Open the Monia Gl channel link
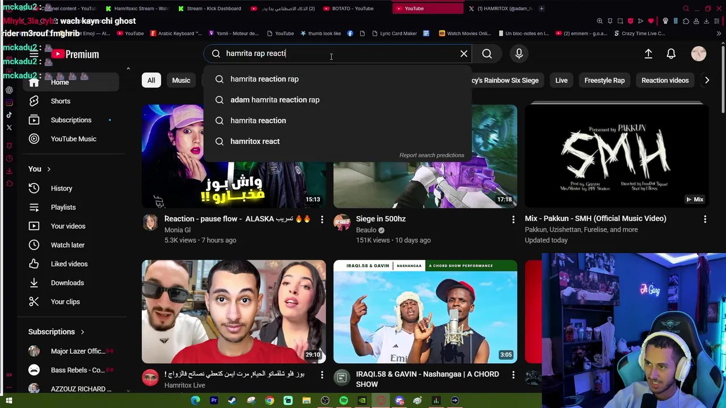The image size is (726, 408). coord(178,230)
